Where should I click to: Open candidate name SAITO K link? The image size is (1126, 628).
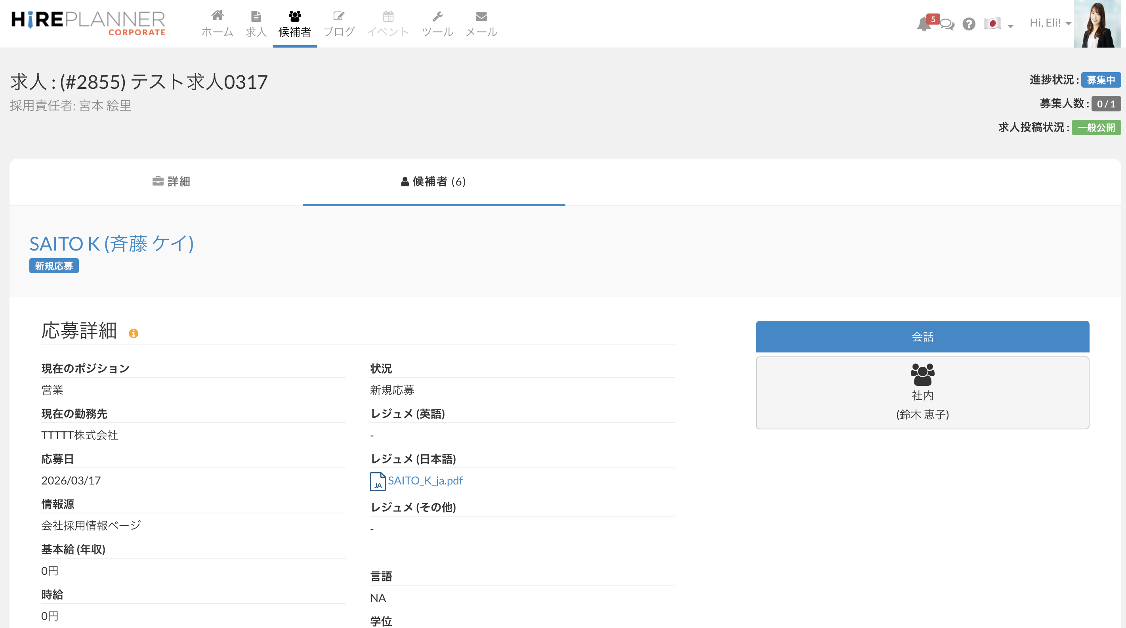111,243
